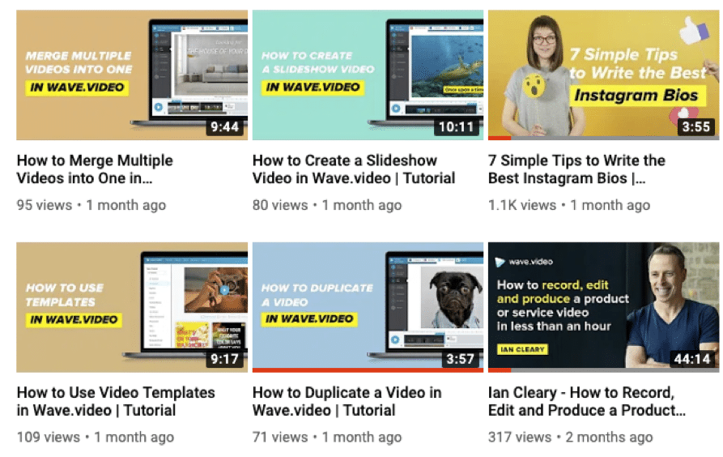This screenshot has height=457, width=723.
Task: Open the How to Duplicate a Video thumbnail
Action: (x=368, y=307)
